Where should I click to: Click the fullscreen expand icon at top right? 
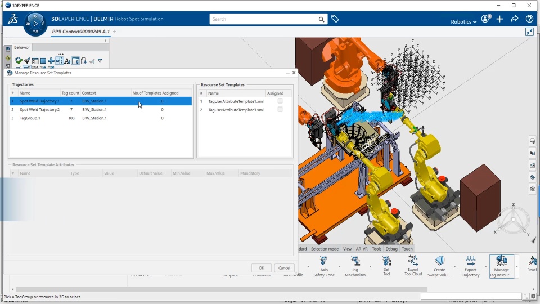click(x=529, y=32)
